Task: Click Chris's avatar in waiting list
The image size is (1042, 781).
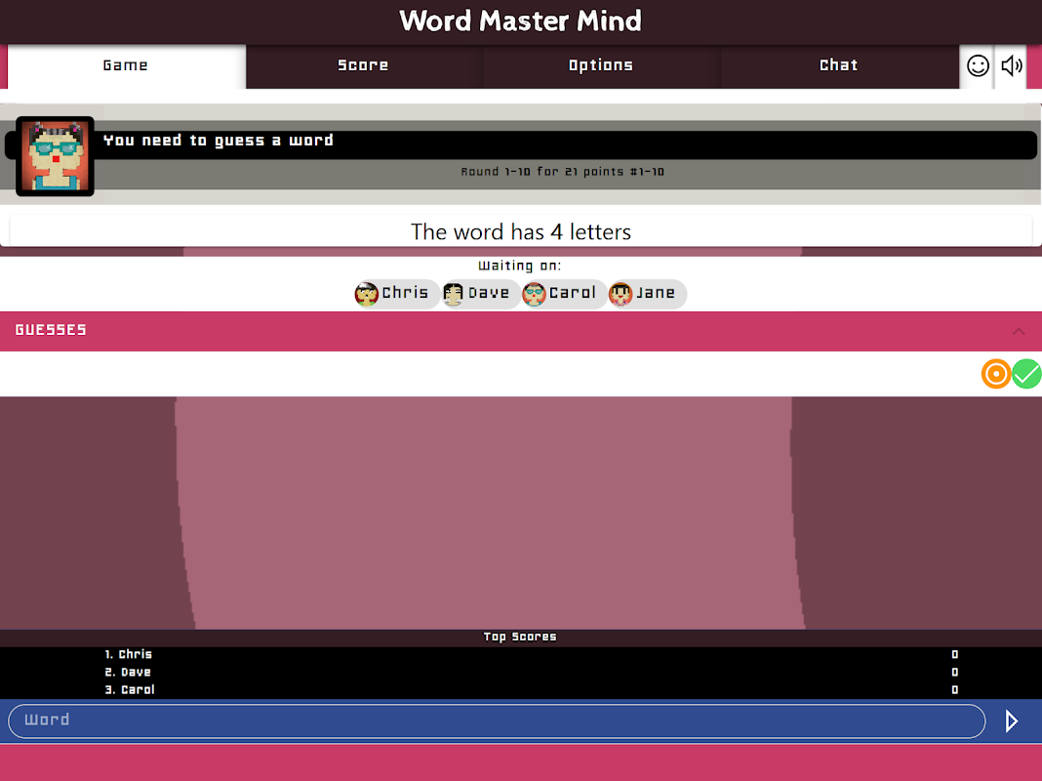Action: tap(366, 293)
